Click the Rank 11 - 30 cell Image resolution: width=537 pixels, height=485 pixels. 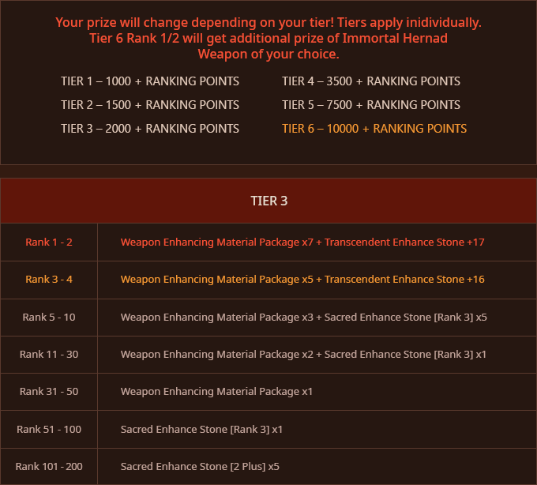click(x=49, y=355)
